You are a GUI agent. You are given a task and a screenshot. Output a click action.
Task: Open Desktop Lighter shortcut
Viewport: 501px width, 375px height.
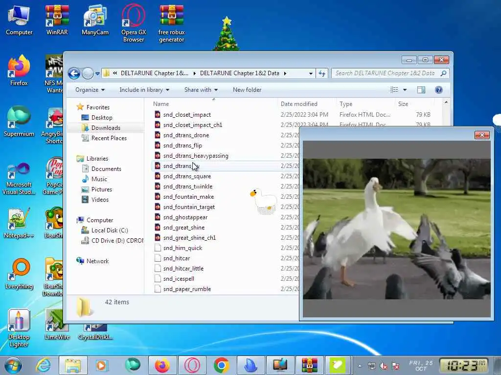(19, 329)
